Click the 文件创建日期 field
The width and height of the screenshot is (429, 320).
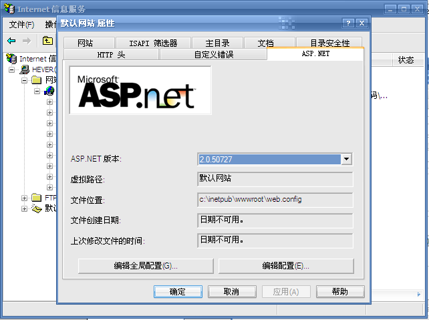275,220
